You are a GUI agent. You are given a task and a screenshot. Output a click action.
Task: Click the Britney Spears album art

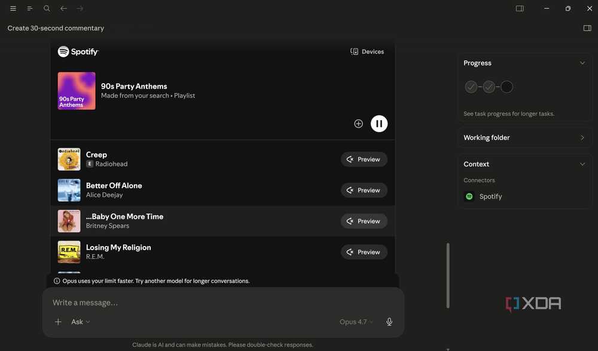pyautogui.click(x=69, y=221)
